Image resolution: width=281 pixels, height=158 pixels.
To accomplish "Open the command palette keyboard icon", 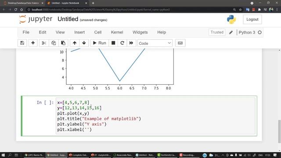I will (180, 43).
